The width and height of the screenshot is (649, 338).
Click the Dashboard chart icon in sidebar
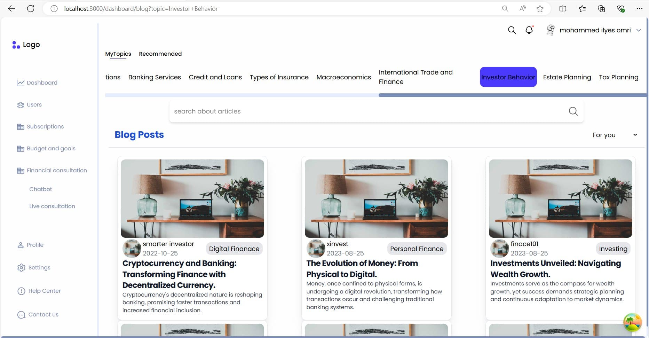21,83
